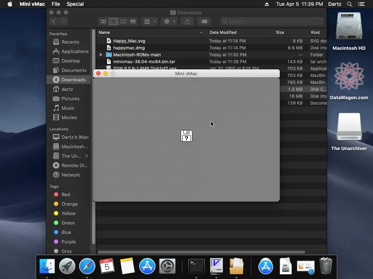Click the eject icon in the menu bar

pos(267,4)
